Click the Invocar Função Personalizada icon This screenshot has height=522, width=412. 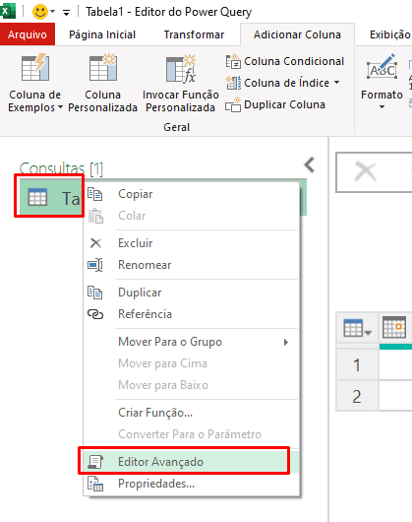tap(181, 68)
